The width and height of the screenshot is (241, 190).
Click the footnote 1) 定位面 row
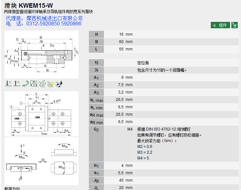point(164,63)
